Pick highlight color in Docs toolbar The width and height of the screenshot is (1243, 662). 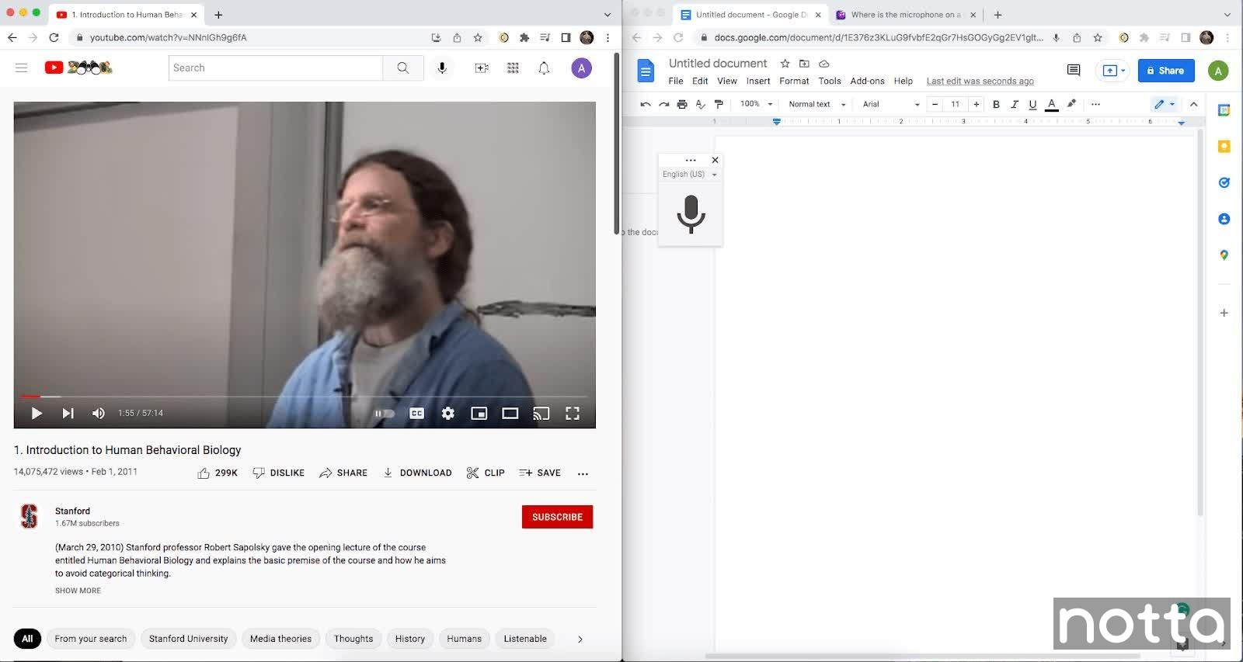(x=1071, y=103)
